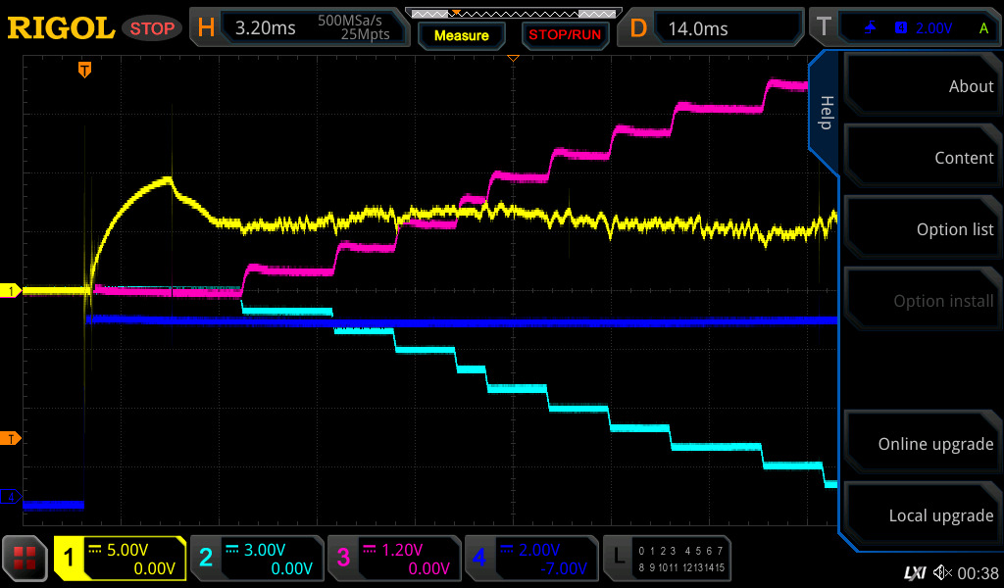This screenshot has height=588, width=1004.
Task: Click the muted speaker sound icon
Action: 943,571
